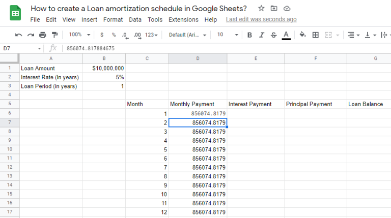This screenshot has width=391, height=218.
Task: Click the merge cells icon
Action: click(x=328, y=35)
